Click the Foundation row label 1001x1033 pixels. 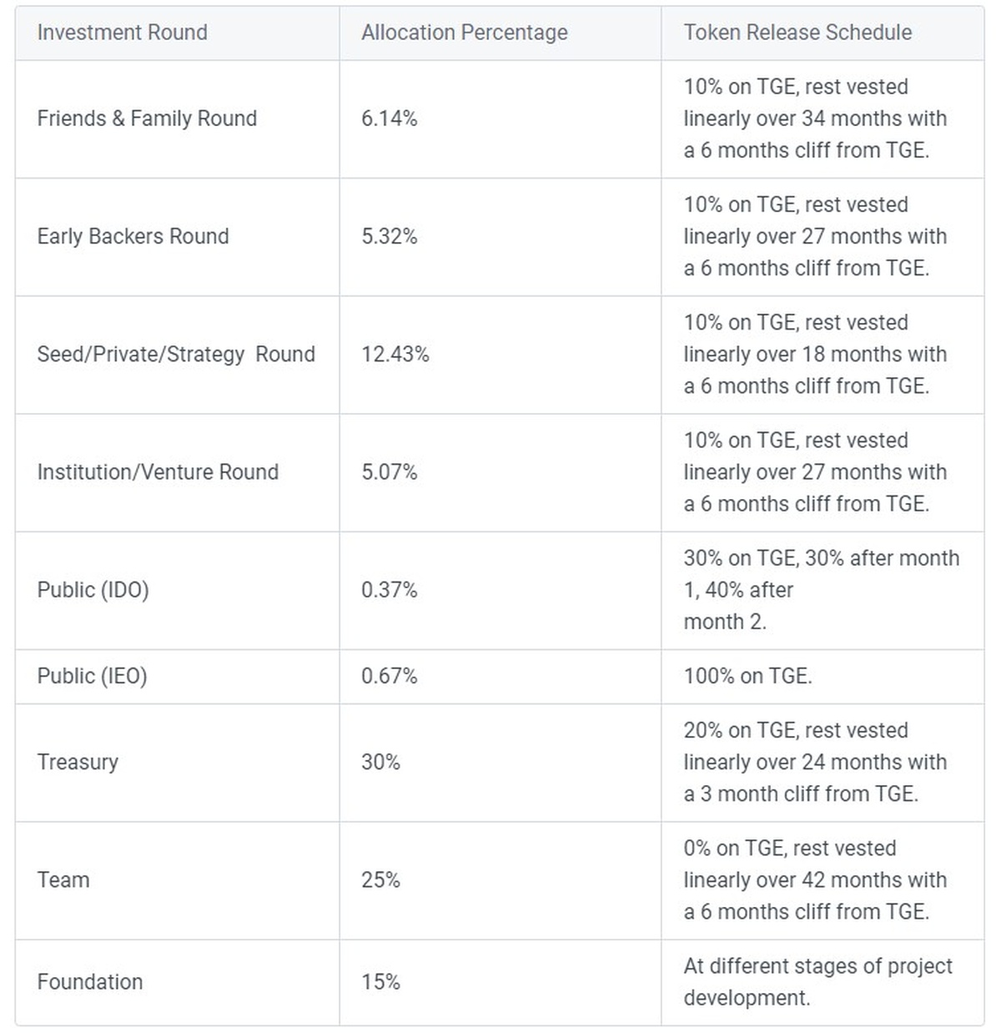coord(90,981)
